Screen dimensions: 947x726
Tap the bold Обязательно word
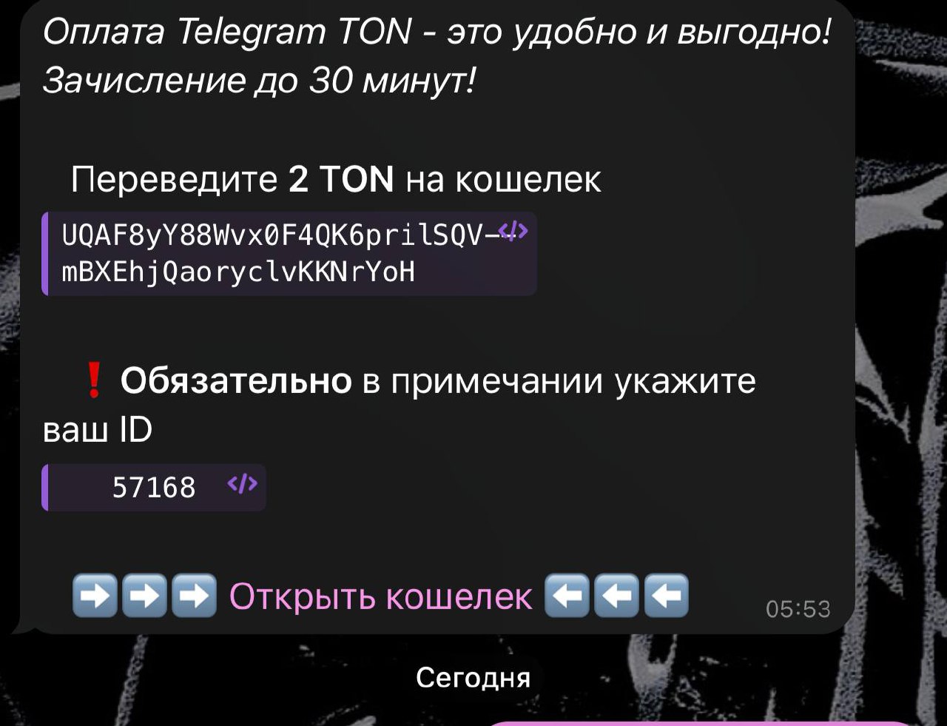pyautogui.click(x=236, y=380)
